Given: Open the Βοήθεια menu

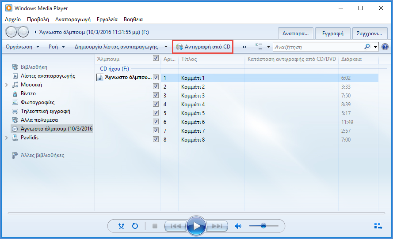Looking at the screenshot, I should pyautogui.click(x=134, y=19).
